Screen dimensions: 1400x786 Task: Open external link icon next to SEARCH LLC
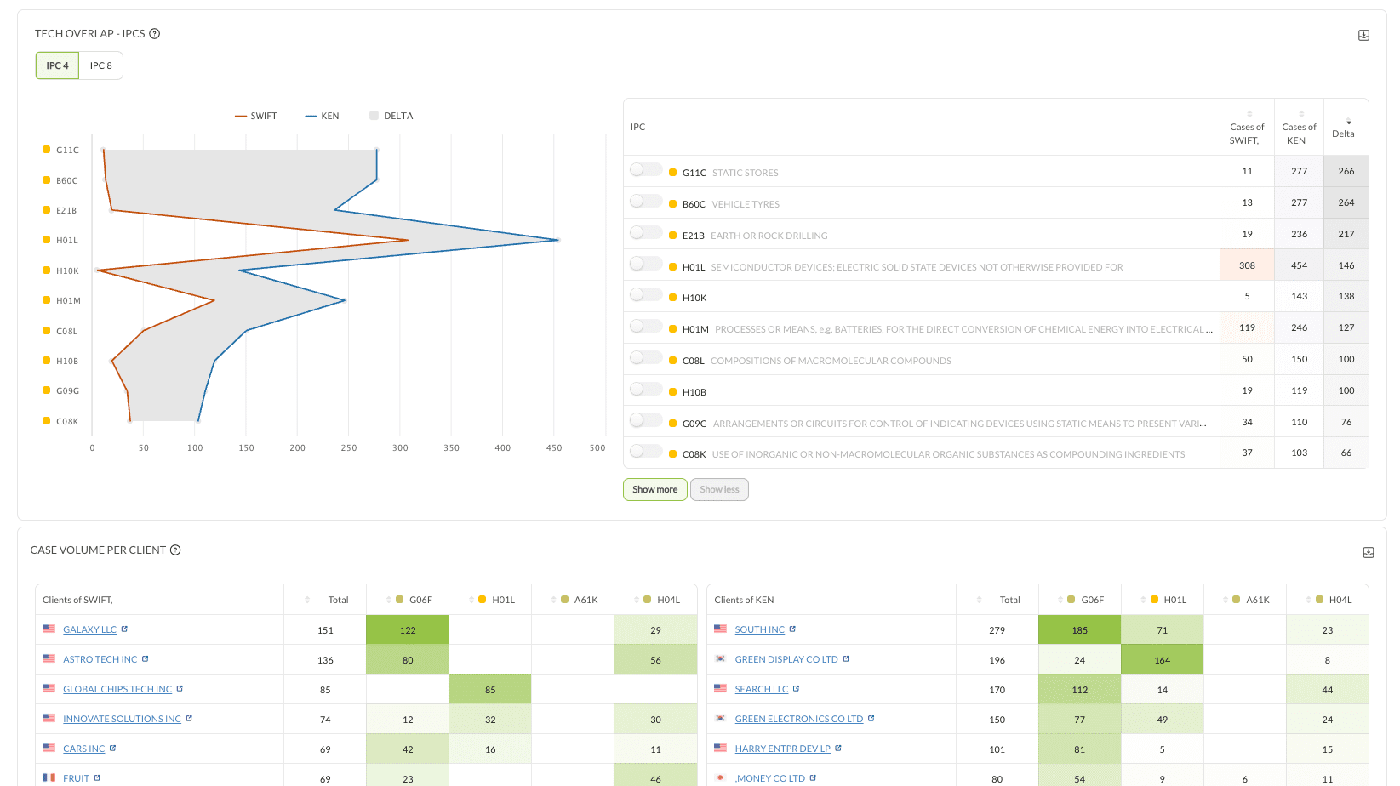(x=796, y=689)
